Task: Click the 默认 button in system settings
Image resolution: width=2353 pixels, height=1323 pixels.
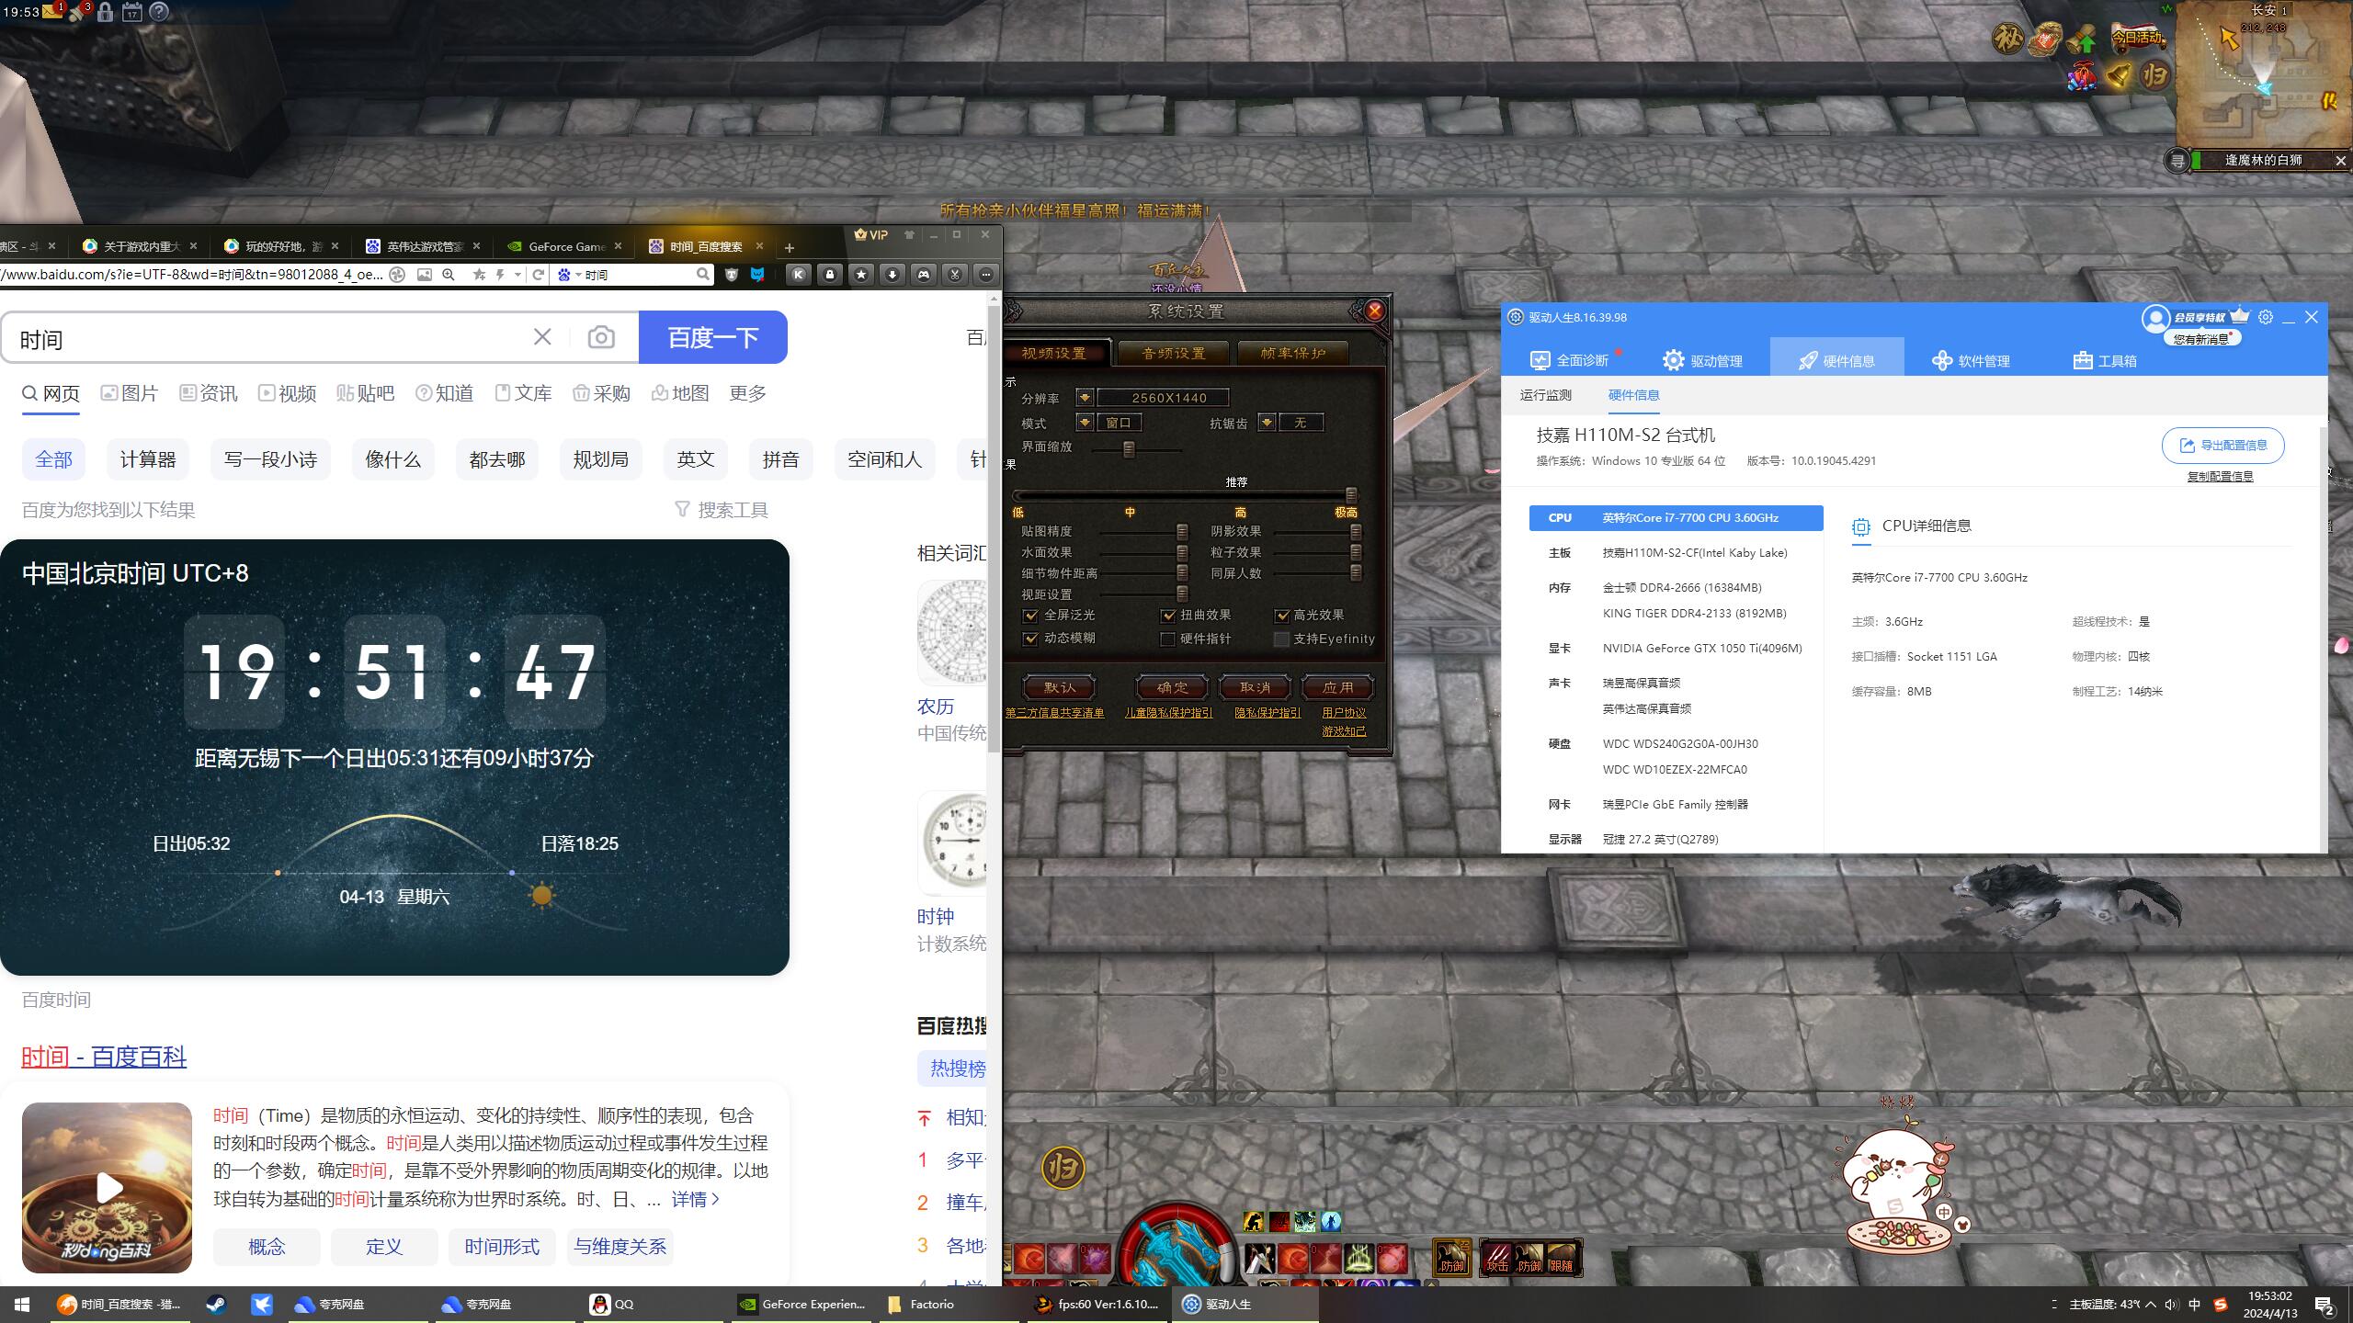Action: (1059, 687)
